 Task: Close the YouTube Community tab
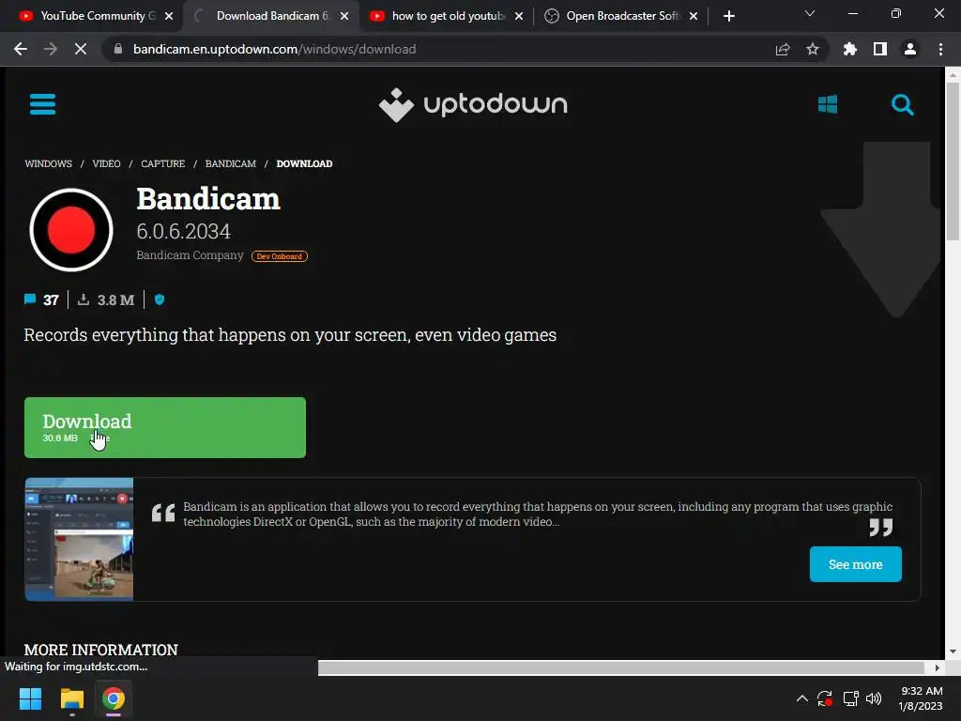[x=169, y=16]
